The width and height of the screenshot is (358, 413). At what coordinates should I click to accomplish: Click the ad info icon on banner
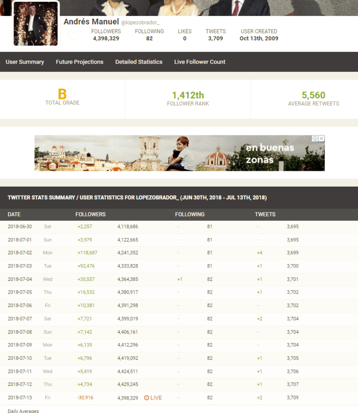[315, 139]
